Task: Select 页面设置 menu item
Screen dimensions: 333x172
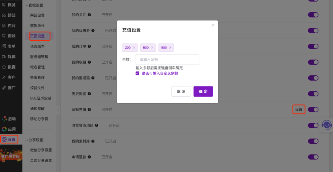Action: [x=37, y=36]
